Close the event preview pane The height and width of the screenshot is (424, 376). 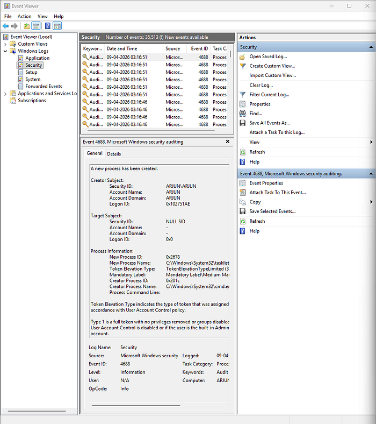pos(228,142)
